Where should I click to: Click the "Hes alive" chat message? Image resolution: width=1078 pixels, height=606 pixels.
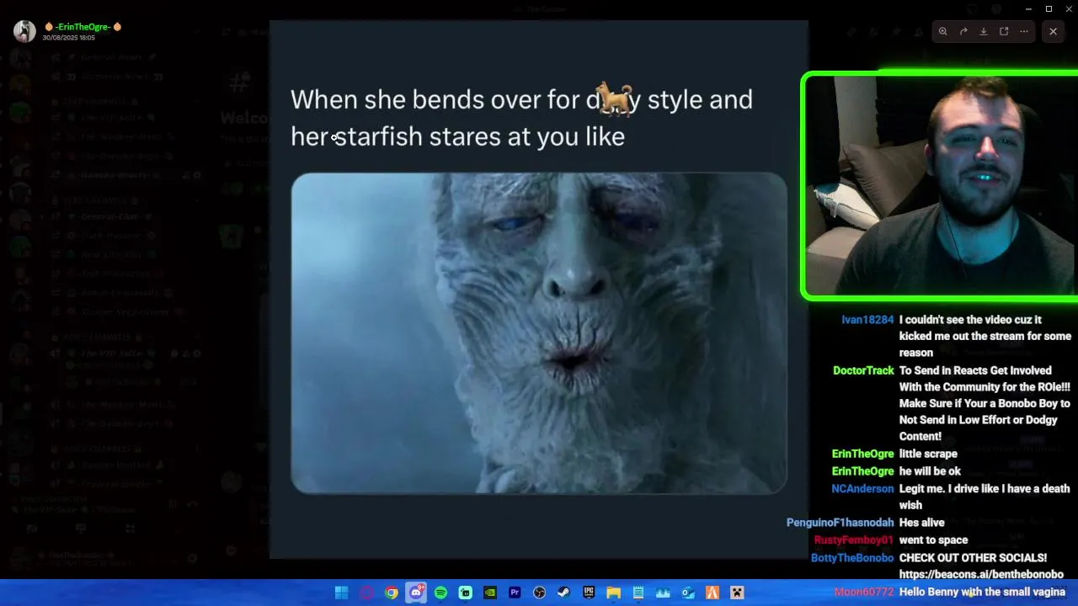pos(921,523)
